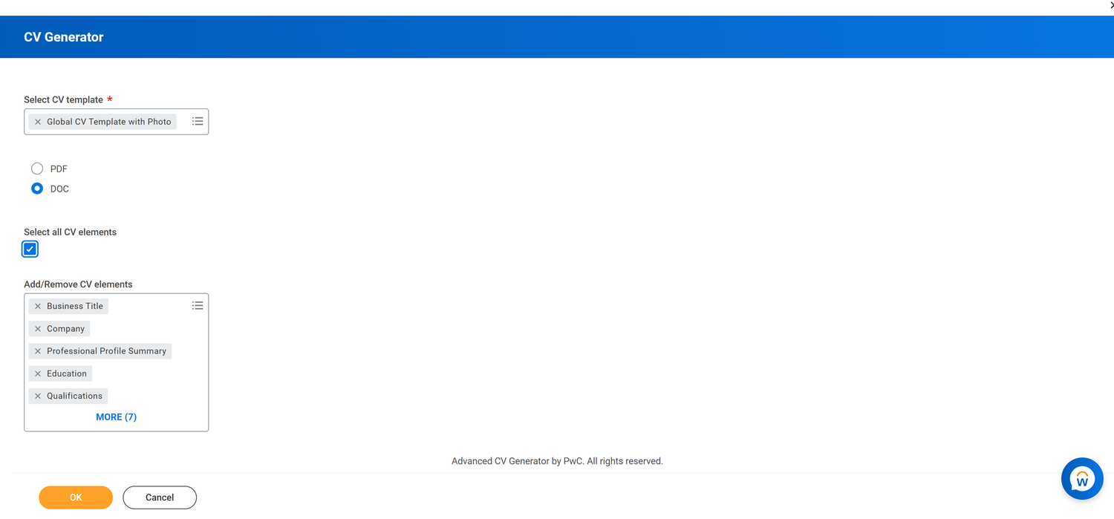Remove the Education CV element
This screenshot has width=1114, height=519.
pyautogui.click(x=38, y=373)
